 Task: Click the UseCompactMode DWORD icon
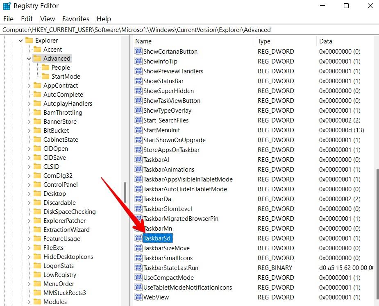click(x=138, y=277)
